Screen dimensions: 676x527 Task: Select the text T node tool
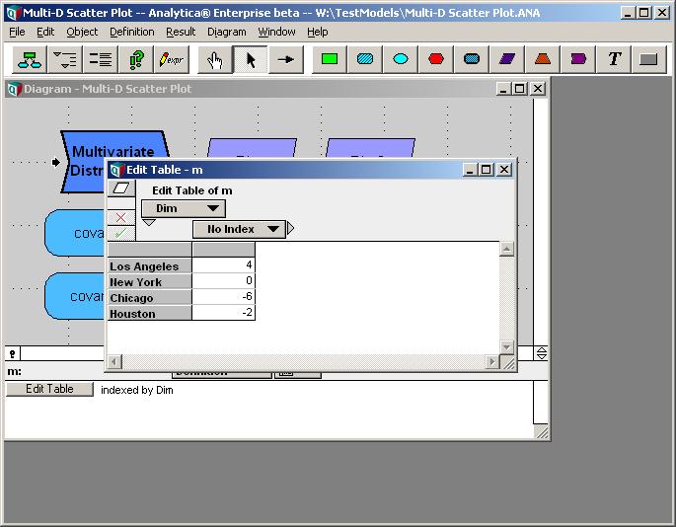coord(614,59)
